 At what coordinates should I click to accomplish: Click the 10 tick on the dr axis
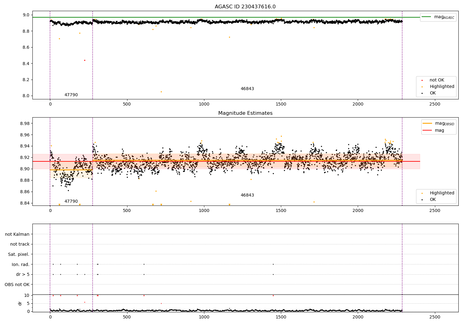27,296
